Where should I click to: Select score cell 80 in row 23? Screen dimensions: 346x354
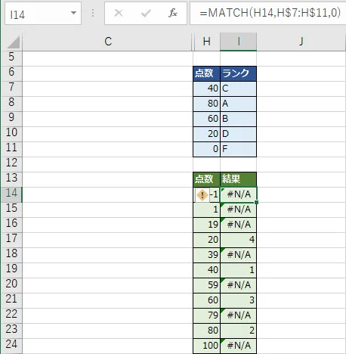tap(206, 331)
